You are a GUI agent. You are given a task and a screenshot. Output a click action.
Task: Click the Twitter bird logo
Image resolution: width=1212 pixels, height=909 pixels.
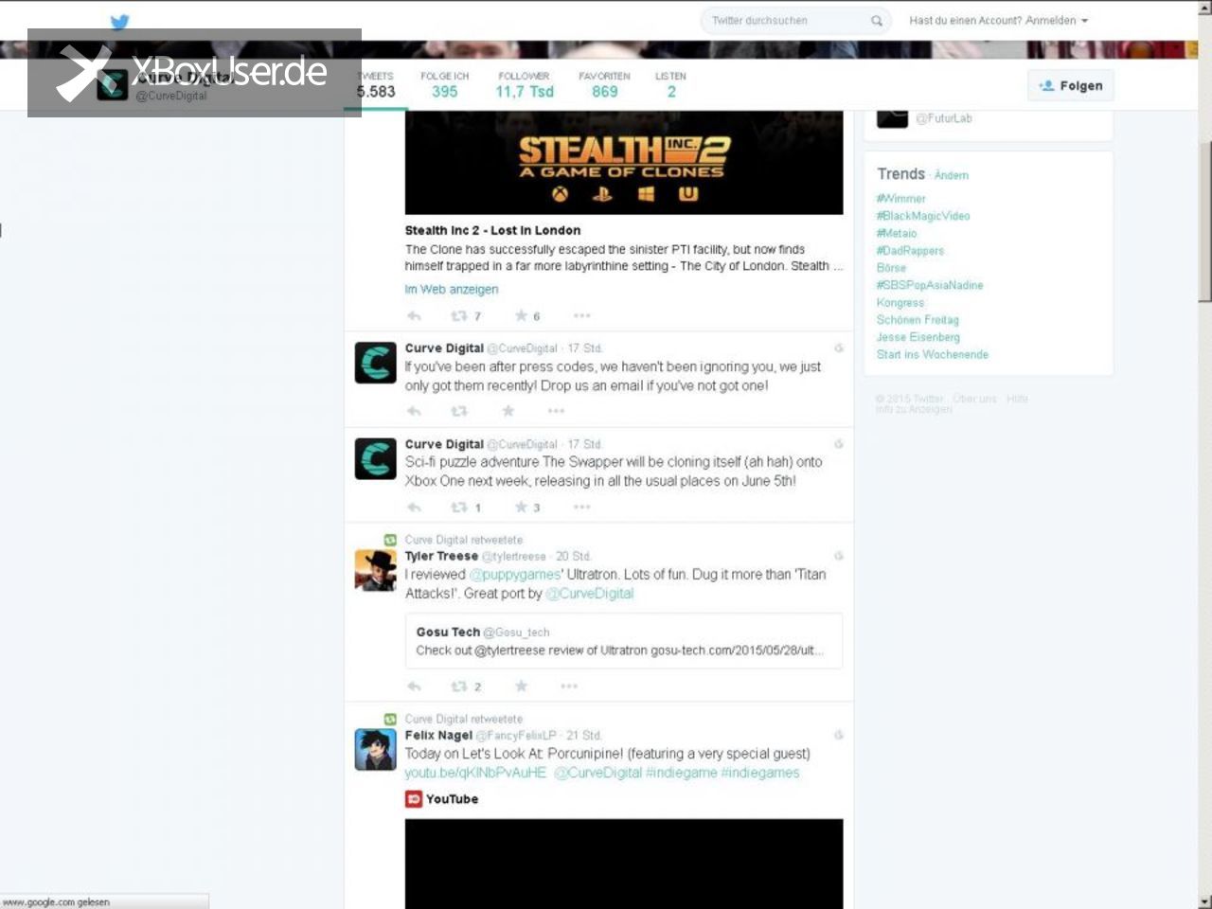119,22
